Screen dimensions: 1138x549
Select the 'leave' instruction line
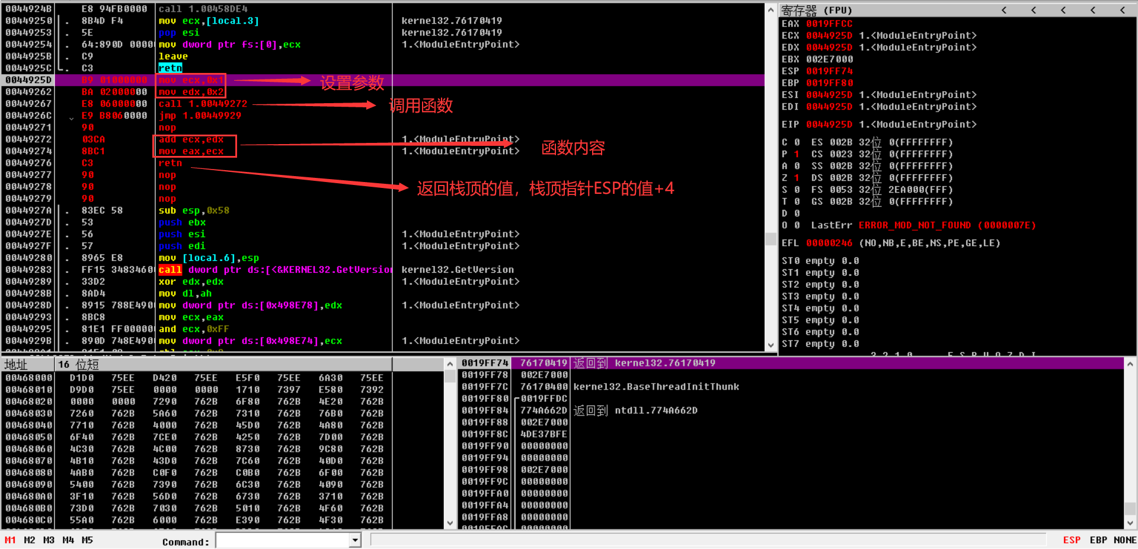click(x=173, y=56)
